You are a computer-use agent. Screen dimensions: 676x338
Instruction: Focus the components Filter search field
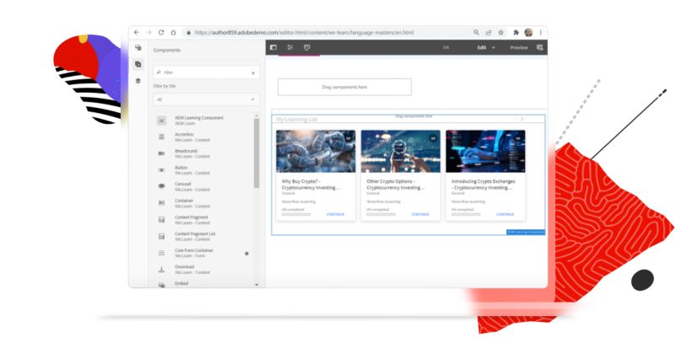point(206,72)
